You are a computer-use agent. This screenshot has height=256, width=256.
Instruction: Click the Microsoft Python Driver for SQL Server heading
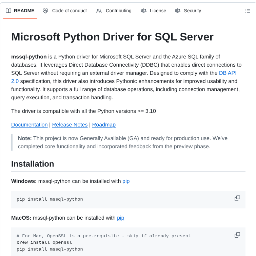coord(112,37)
